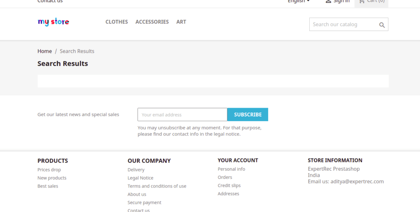Open the Legal Notice link

pyautogui.click(x=140, y=178)
